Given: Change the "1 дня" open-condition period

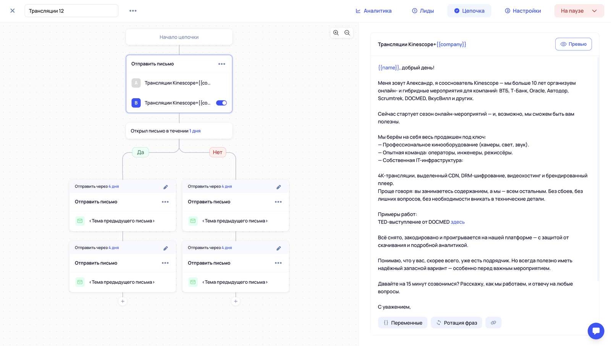Looking at the screenshot, I should coord(195,131).
